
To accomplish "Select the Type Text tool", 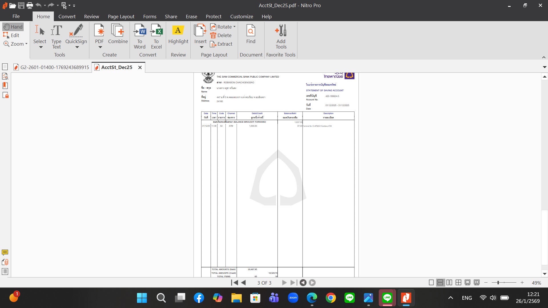I will [56, 37].
